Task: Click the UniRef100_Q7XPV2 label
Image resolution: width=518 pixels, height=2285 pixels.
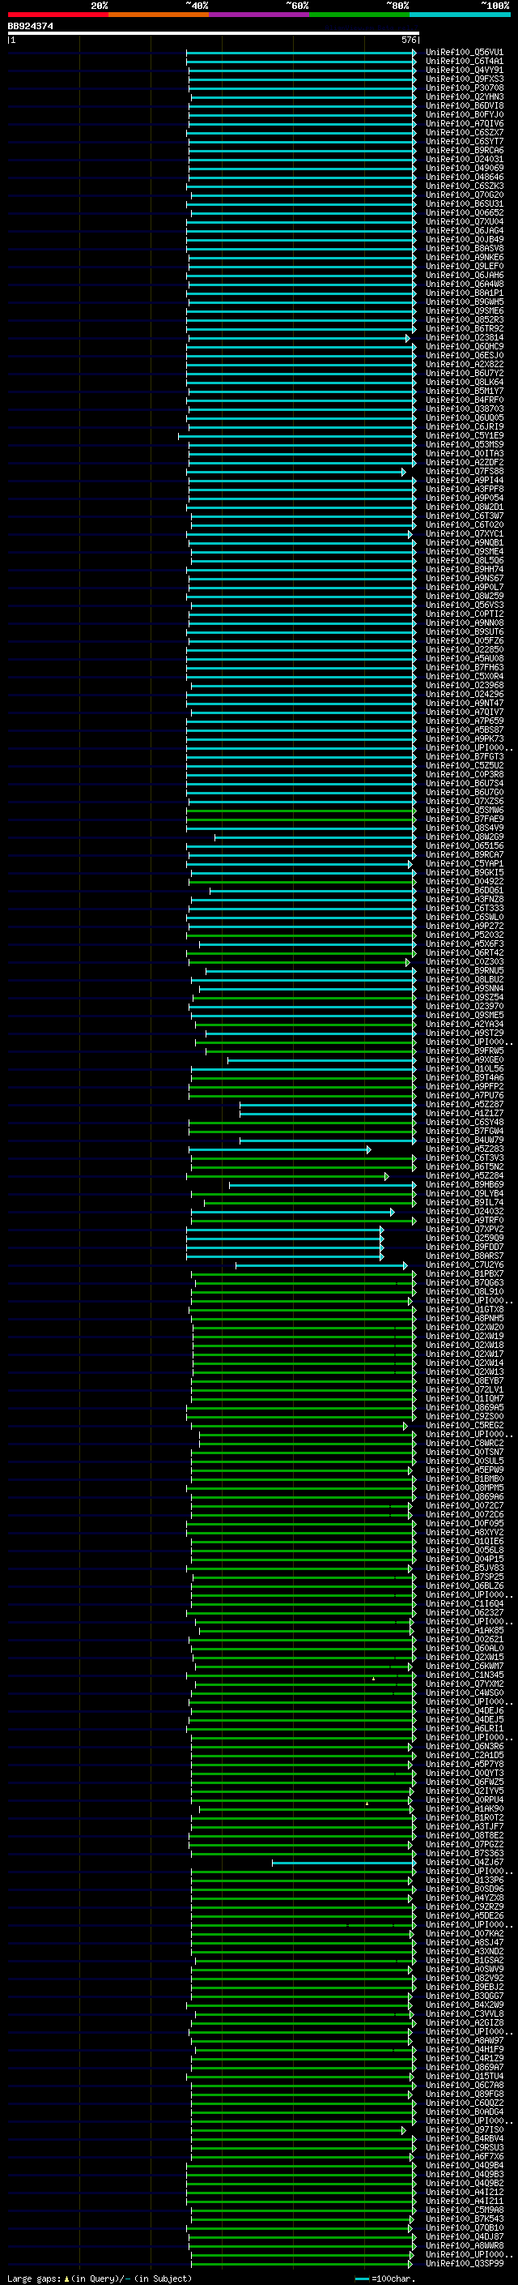Action: click(x=465, y=1230)
